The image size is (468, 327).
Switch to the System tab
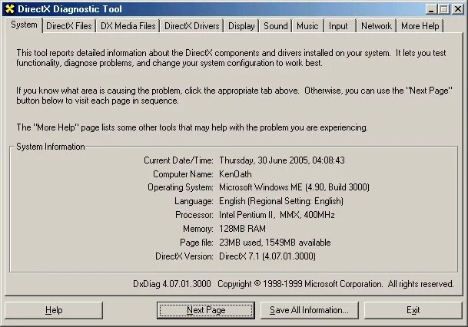(x=24, y=25)
